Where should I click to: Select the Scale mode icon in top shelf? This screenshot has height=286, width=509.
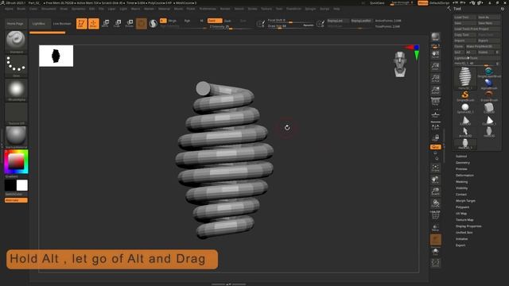click(118, 23)
